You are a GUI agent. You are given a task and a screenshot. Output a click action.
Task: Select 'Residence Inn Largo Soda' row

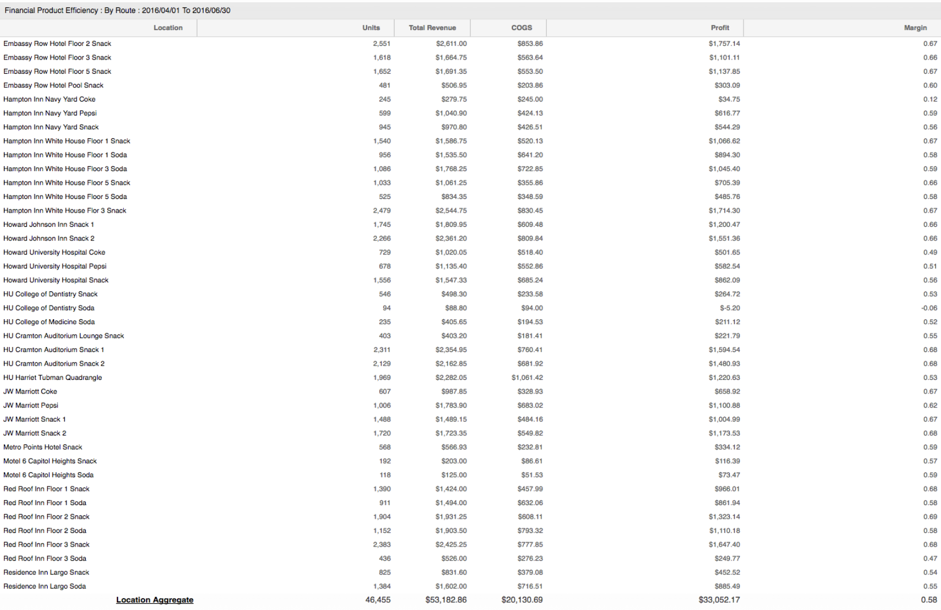470,586
